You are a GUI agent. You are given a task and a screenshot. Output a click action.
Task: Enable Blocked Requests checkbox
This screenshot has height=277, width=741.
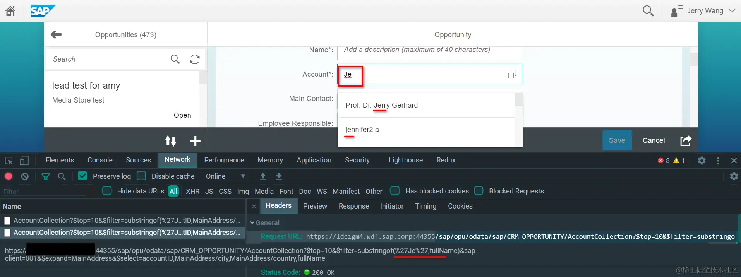(479, 191)
